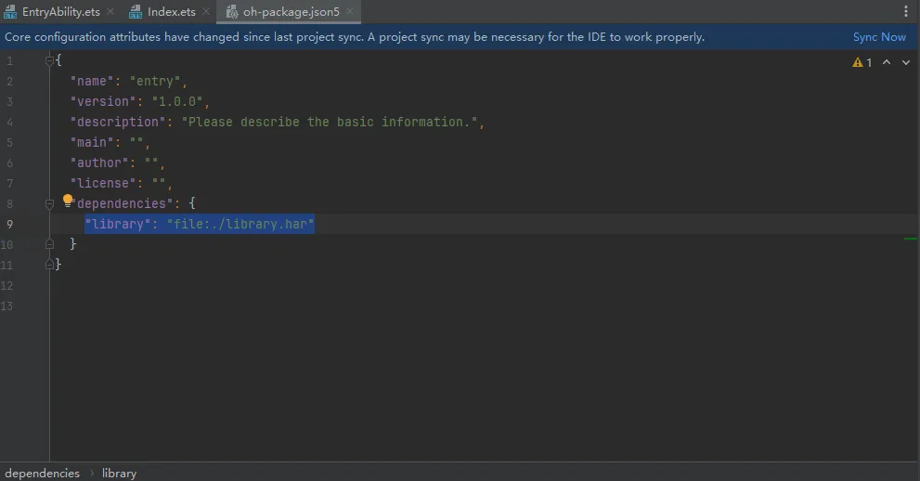This screenshot has width=920, height=481.
Task: Click the selected "library" key
Action: click(x=118, y=224)
